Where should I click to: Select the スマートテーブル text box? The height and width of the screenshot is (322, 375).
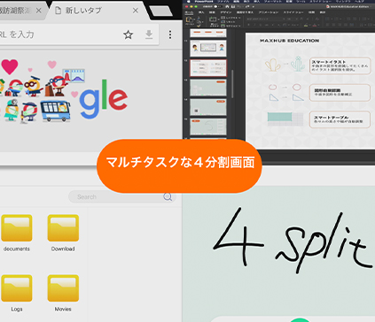click(x=340, y=119)
